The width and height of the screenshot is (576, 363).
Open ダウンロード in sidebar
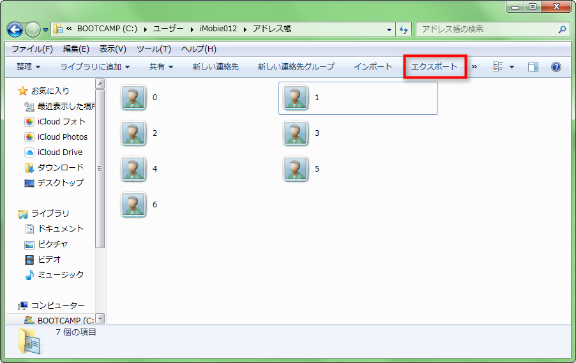point(54,167)
